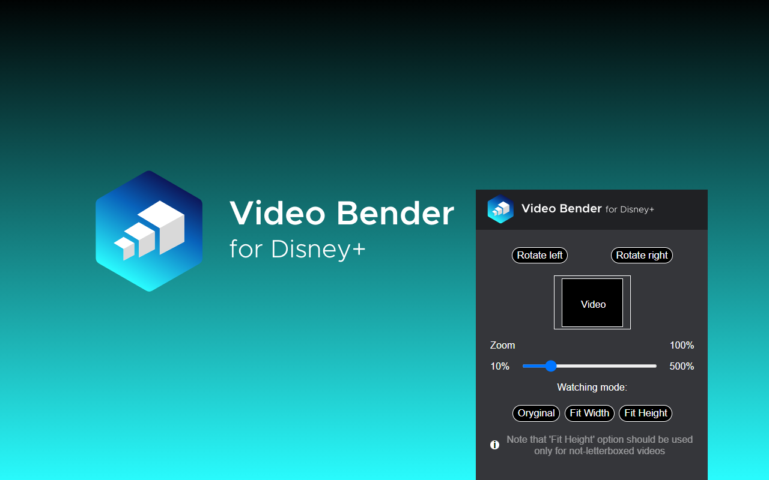Choose the Fit Width watching mode

point(589,413)
